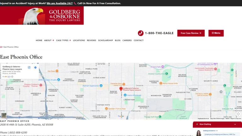Image resolution: width=242 pixels, height=136 pixels.
Task: Click the DeFalco's Italian Deli marker
Action: 210,94
